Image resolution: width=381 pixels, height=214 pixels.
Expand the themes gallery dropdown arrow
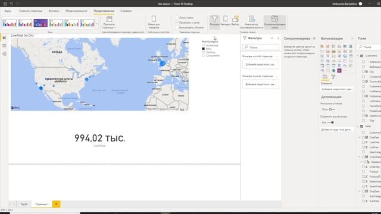point(96,24)
